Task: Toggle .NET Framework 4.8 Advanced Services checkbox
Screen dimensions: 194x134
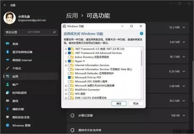Action: pos(69,53)
